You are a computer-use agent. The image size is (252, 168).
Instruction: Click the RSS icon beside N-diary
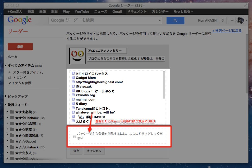click(73, 104)
